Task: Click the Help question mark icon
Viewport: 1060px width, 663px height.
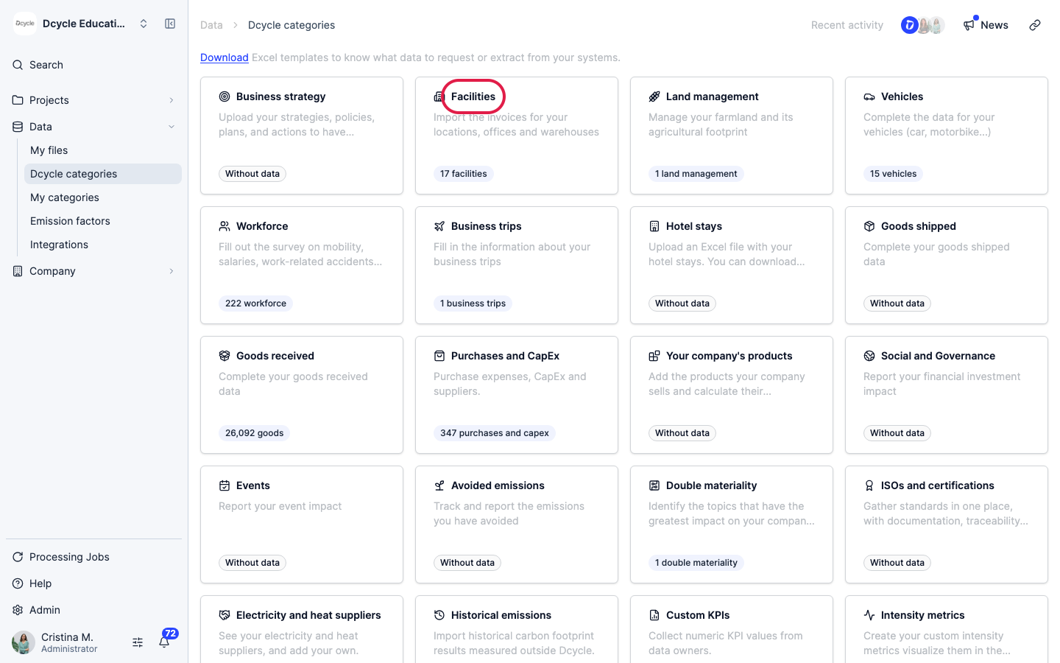Action: point(18,583)
